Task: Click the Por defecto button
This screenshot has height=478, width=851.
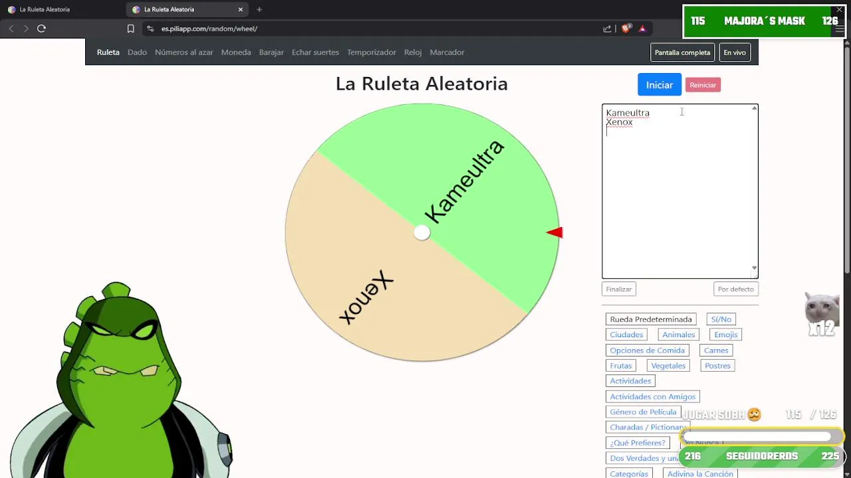Action: pyautogui.click(x=736, y=289)
